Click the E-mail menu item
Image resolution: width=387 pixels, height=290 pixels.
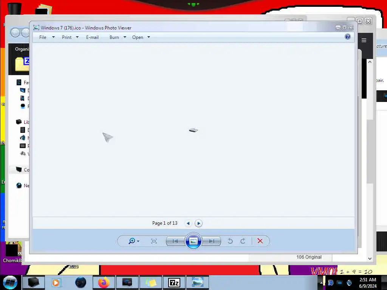coord(92,37)
